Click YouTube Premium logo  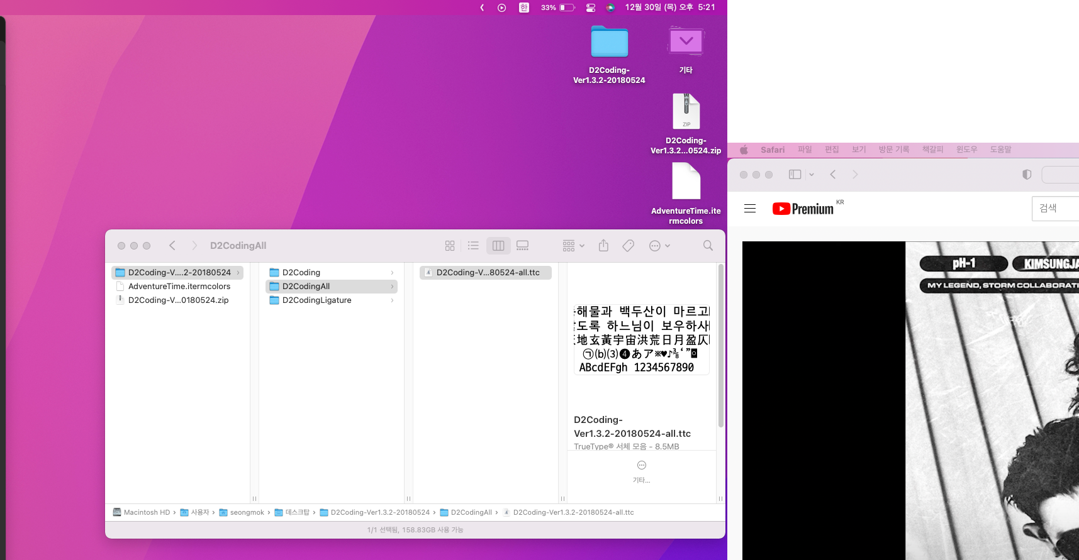(x=803, y=209)
